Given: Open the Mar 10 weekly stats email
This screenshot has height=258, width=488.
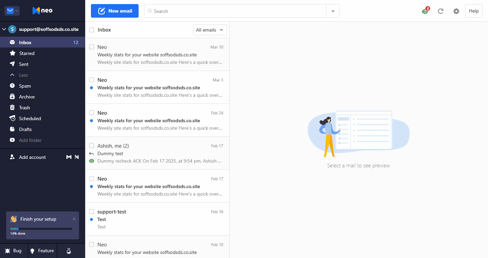Looking at the screenshot, I should pos(157,54).
